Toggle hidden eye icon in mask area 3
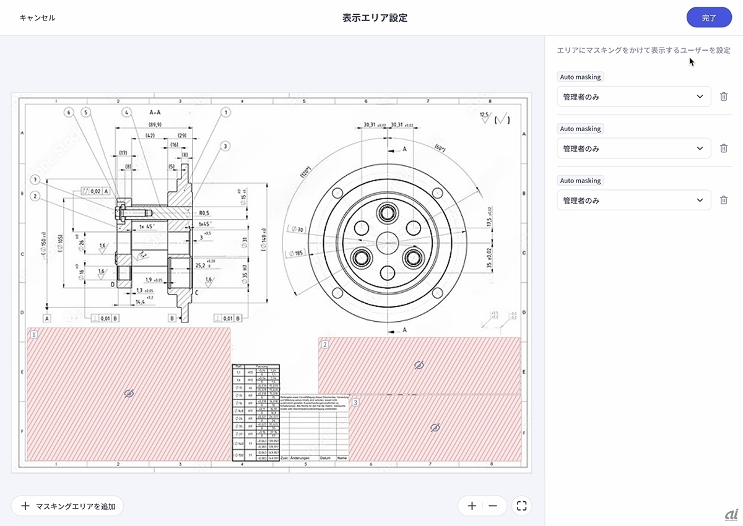 435,428
